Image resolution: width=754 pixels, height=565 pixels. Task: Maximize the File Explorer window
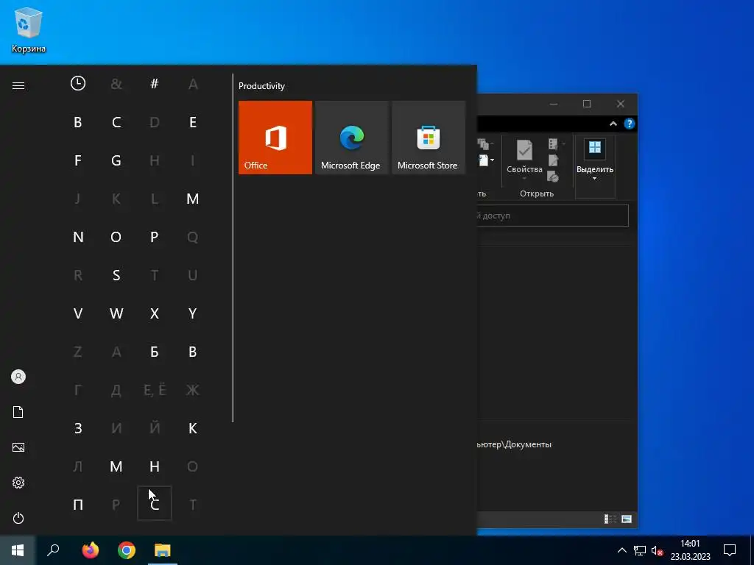(x=587, y=104)
